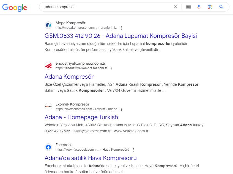Click the Mega Kompresör site favicon

[48, 25]
